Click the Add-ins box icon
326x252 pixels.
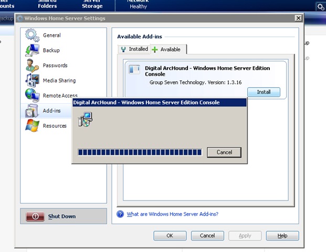click(32, 111)
